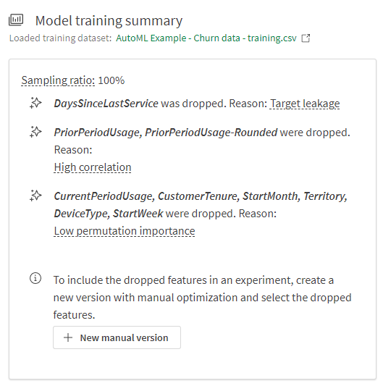The image size is (383, 386).
Task: Click the Model training summary heading
Action: pyautogui.click(x=109, y=21)
